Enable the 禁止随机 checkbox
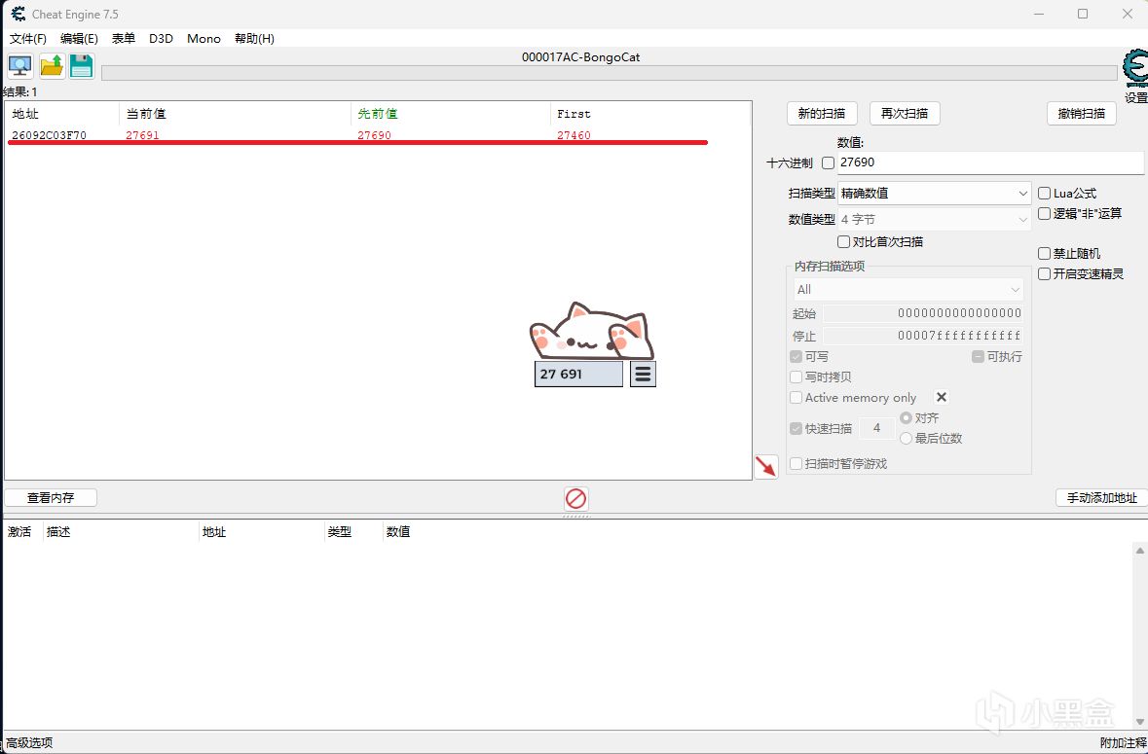Screen dimensions: 1148x754 tap(1045, 253)
